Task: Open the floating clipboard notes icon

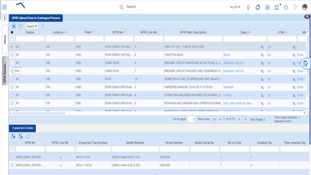Action: point(306,63)
